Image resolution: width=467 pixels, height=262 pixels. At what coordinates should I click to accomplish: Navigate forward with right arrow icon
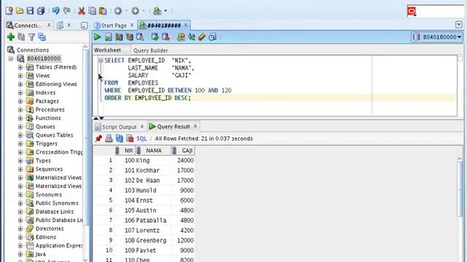pos(135,11)
